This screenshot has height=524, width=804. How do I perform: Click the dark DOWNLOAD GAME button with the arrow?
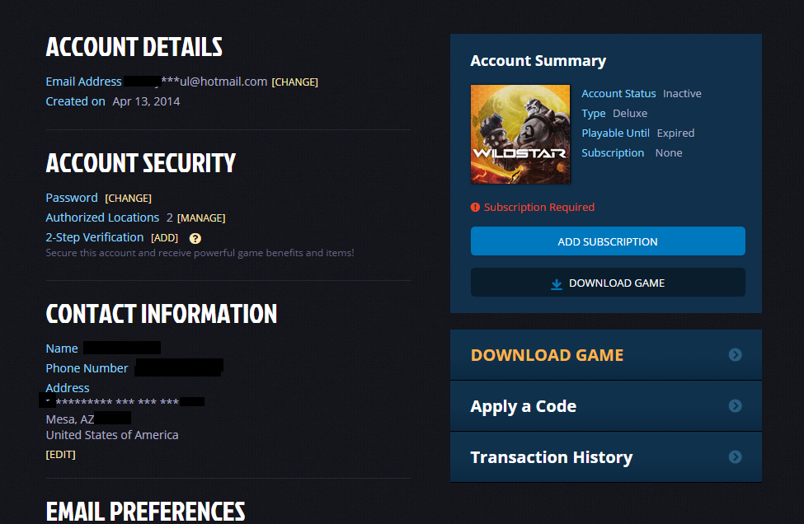(608, 283)
